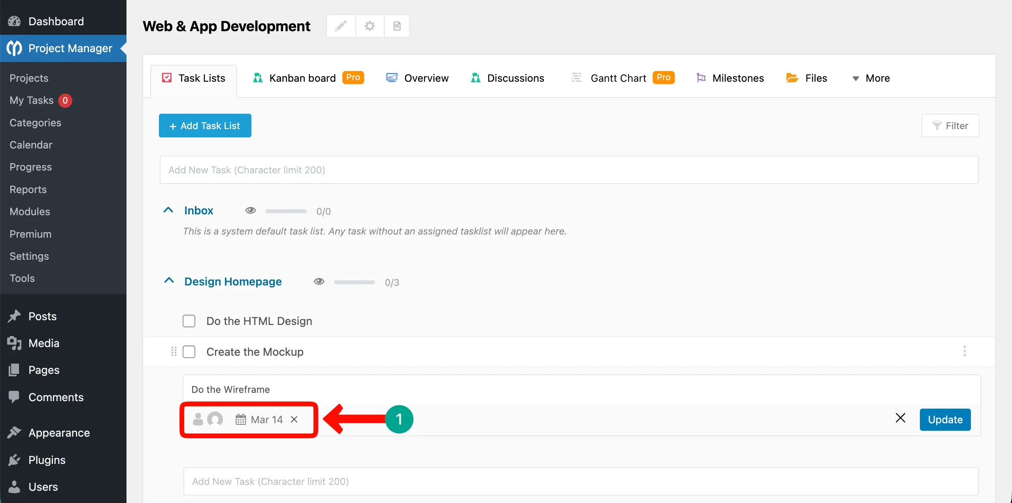The image size is (1012, 503).
Task: Click the Design Homepage progress bar
Action: tap(354, 282)
